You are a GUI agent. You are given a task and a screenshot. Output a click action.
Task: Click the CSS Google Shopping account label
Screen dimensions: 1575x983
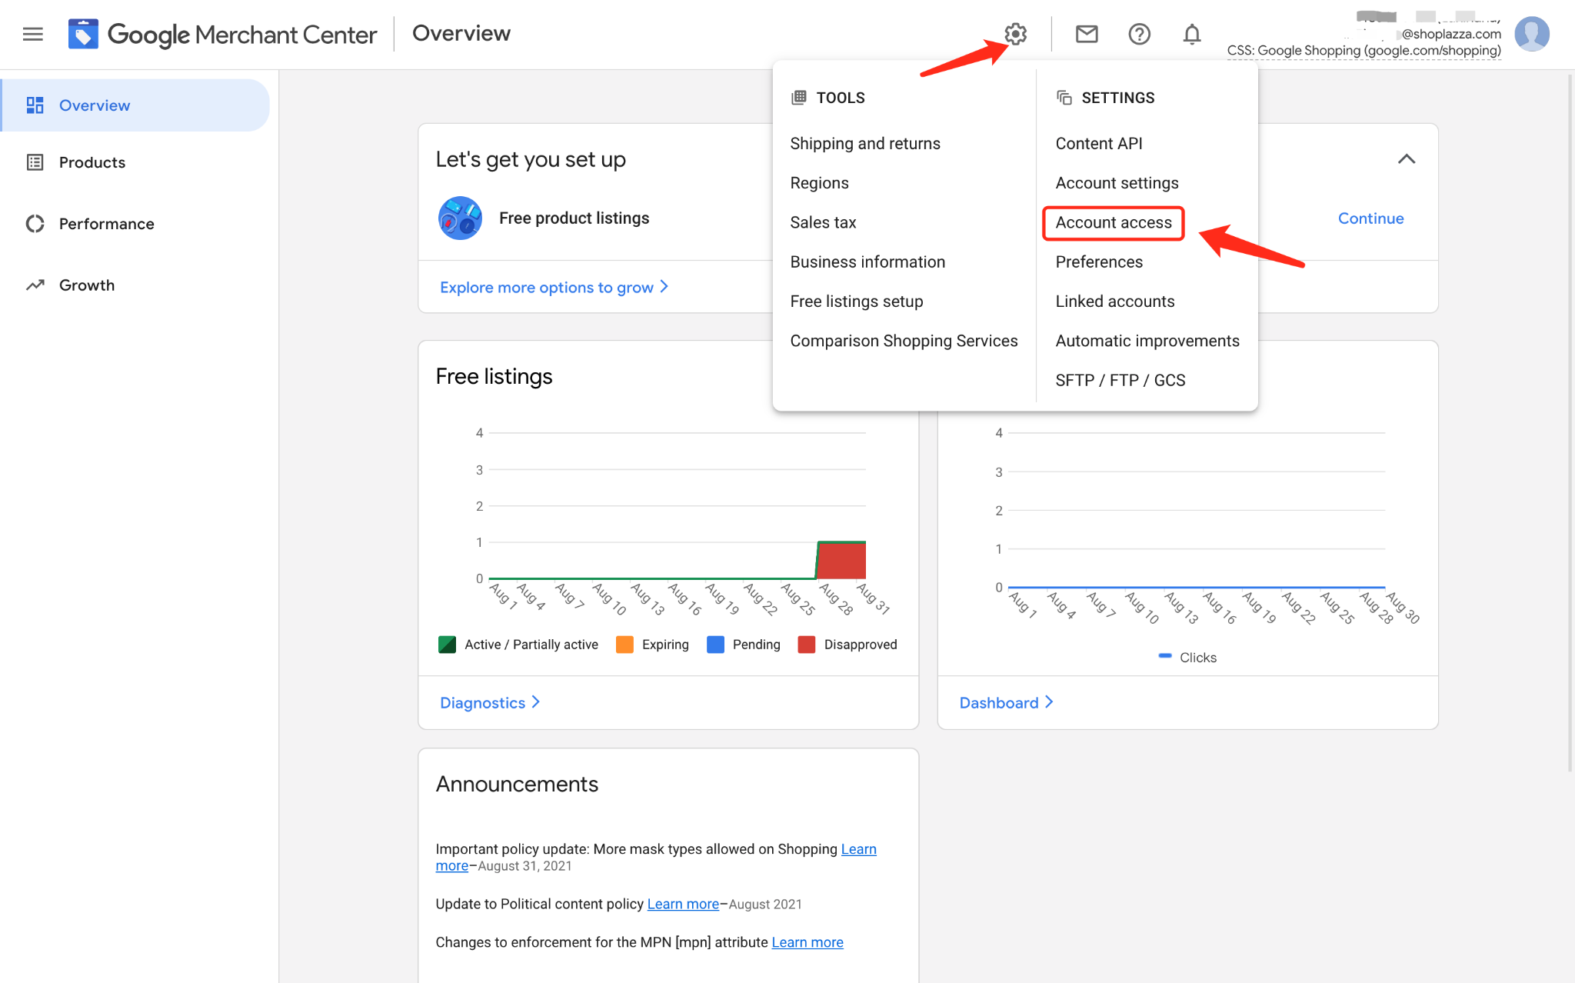pyautogui.click(x=1364, y=51)
